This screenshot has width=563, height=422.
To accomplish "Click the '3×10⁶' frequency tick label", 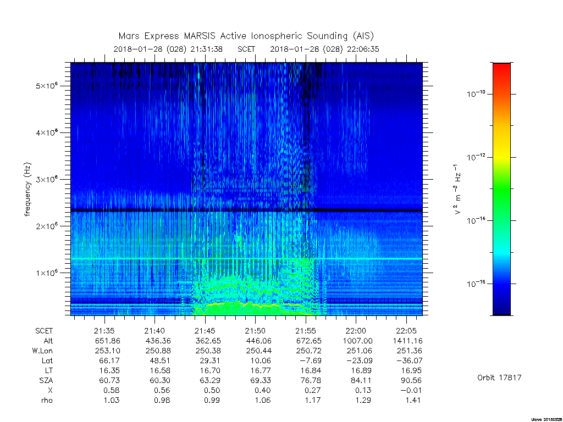I will coord(47,180).
